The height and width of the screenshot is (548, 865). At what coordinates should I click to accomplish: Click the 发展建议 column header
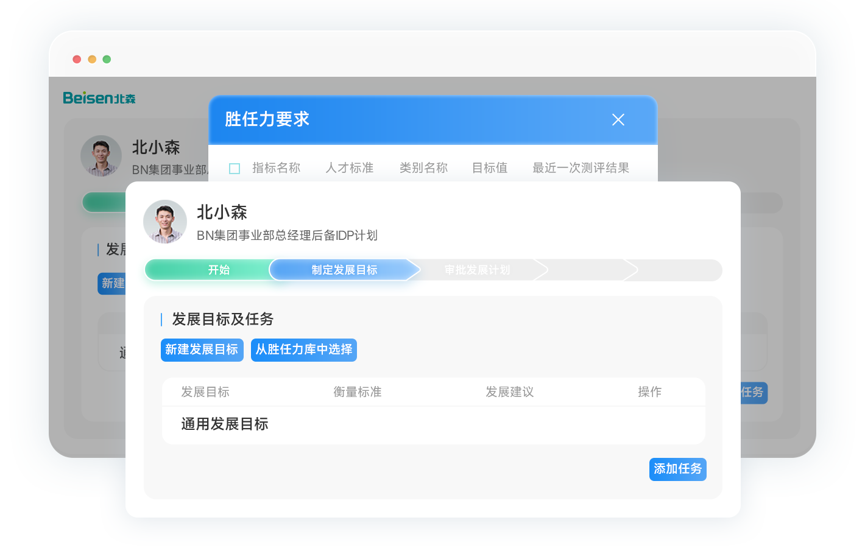click(509, 392)
